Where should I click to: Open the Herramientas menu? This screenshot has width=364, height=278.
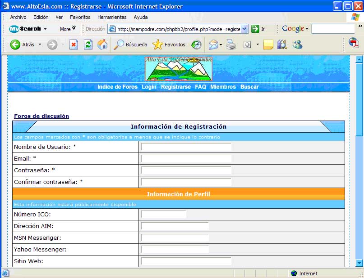click(112, 17)
